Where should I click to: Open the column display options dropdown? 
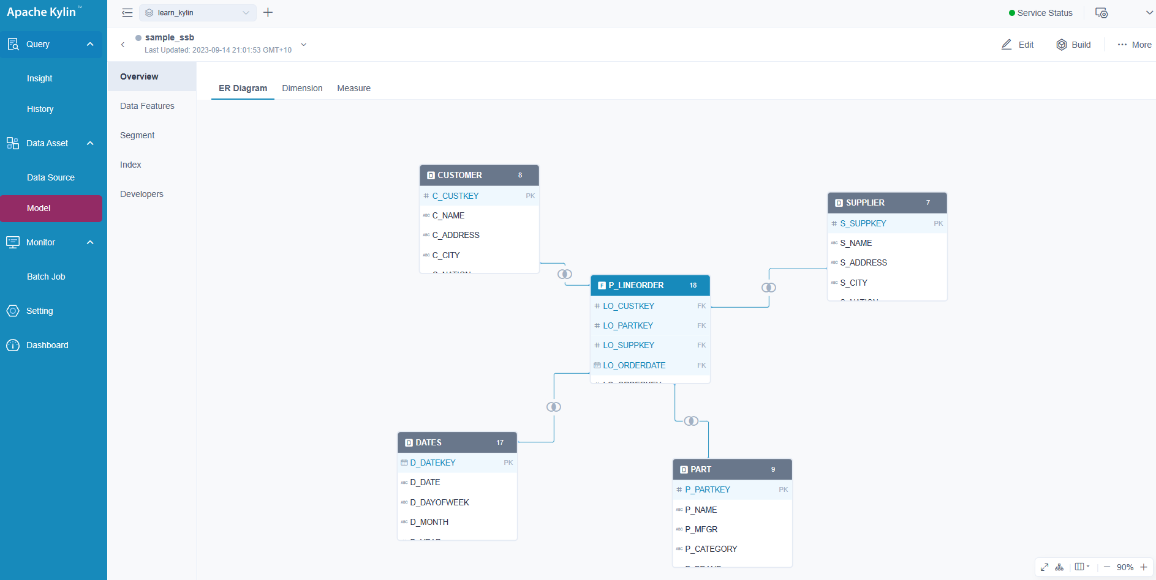tap(1082, 567)
